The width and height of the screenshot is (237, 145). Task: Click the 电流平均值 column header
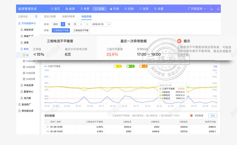[x=210, y=122]
